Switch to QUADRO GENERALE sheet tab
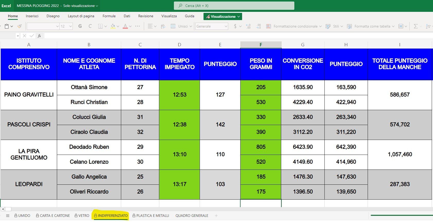The height and width of the screenshot is (222, 433). coord(192,216)
